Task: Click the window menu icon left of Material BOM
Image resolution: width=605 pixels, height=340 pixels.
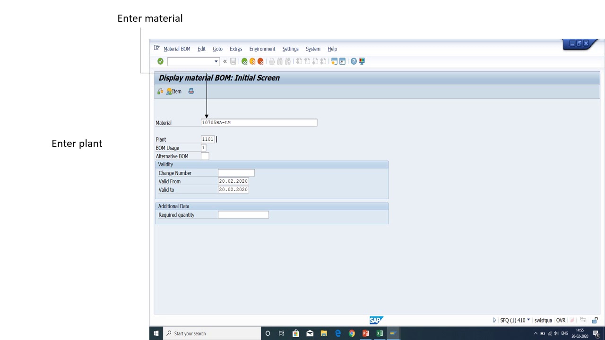Action: point(157,48)
